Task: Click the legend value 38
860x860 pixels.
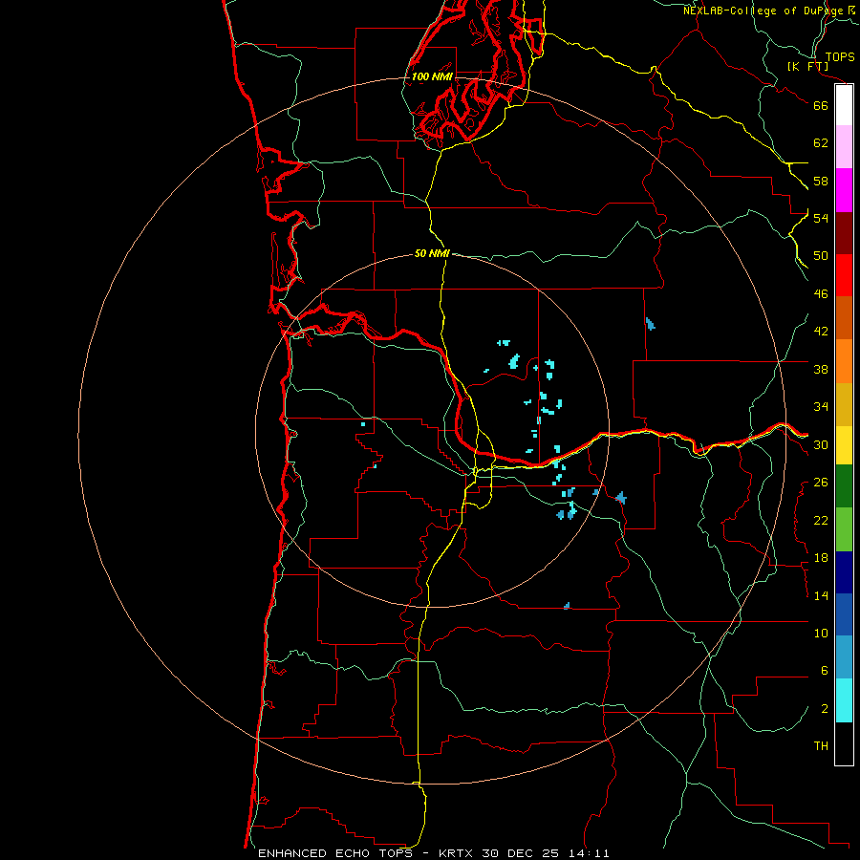Action: tap(821, 369)
